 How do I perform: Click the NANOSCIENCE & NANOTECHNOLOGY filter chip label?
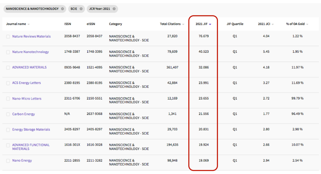[32, 9]
